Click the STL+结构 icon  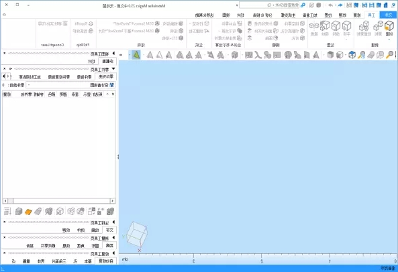click(x=181, y=38)
